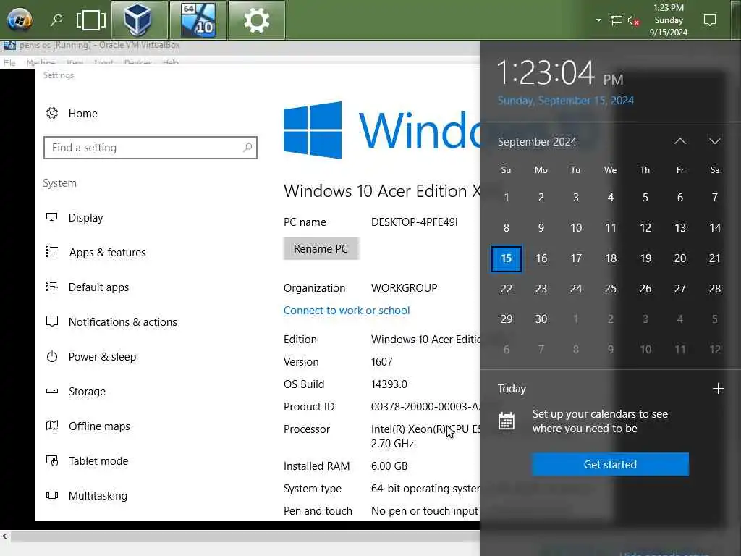Open the Action Center notification icon
The image size is (741, 556).
click(710, 20)
